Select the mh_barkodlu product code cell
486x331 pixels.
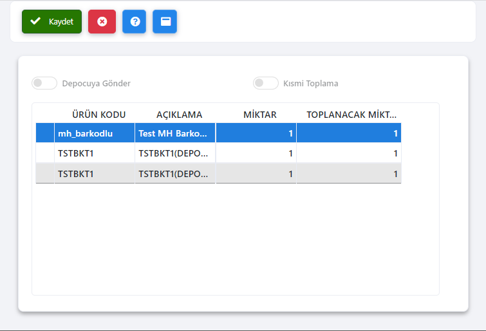click(95, 133)
